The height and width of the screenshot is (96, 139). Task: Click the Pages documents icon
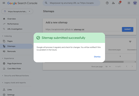[4, 41]
